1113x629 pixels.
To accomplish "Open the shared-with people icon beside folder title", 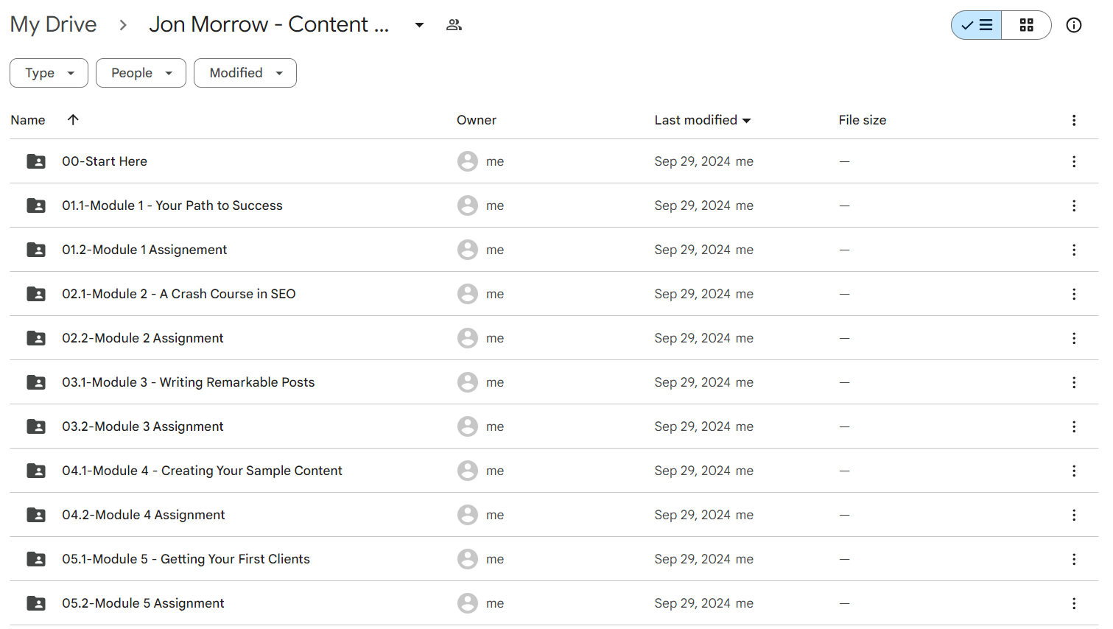I will (454, 25).
